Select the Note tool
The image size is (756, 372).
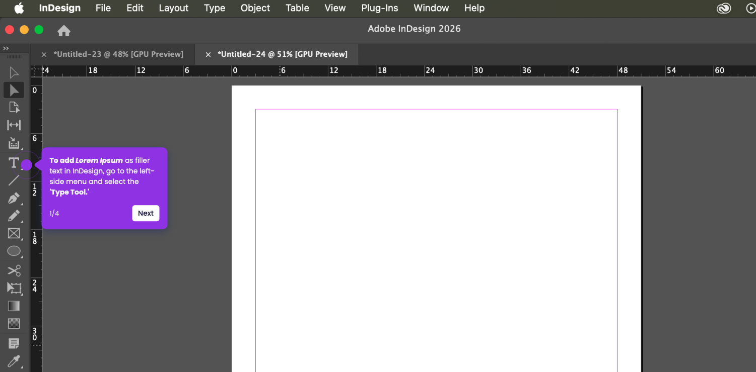click(x=14, y=343)
